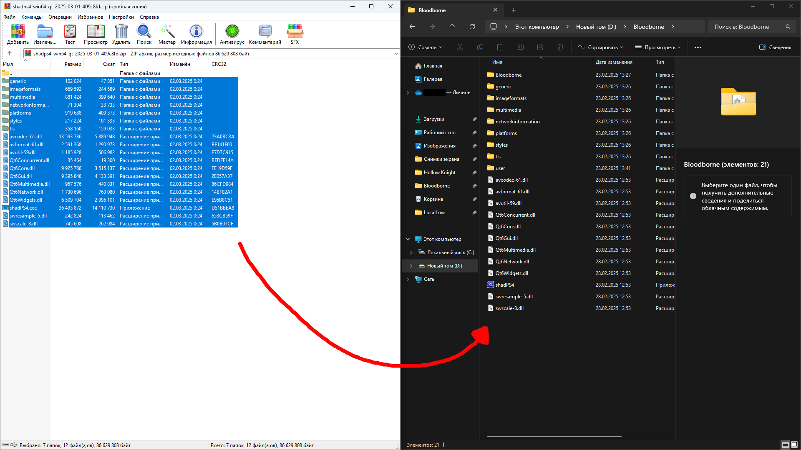Collapse the 'Этот компьютер' tree node
Image resolution: width=801 pixels, height=450 pixels.
[x=408, y=239]
